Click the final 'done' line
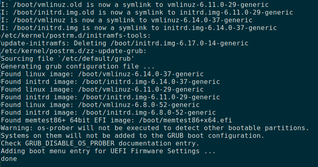 (x=9, y=158)
